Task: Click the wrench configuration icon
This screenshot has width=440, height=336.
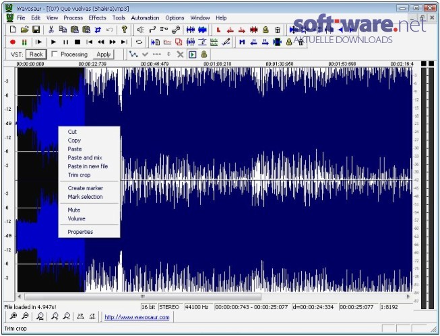Action: pos(176,30)
